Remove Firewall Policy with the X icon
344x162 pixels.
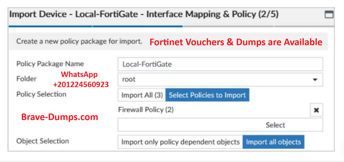pos(316,110)
